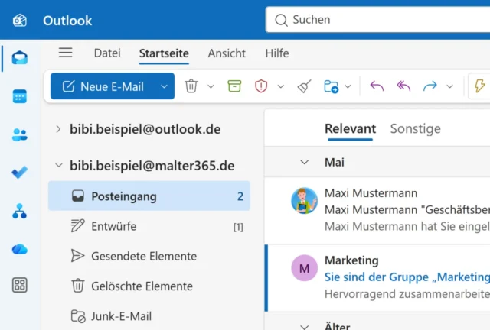
Task: Open the Junk-E-Mail folder
Action: coord(149,316)
